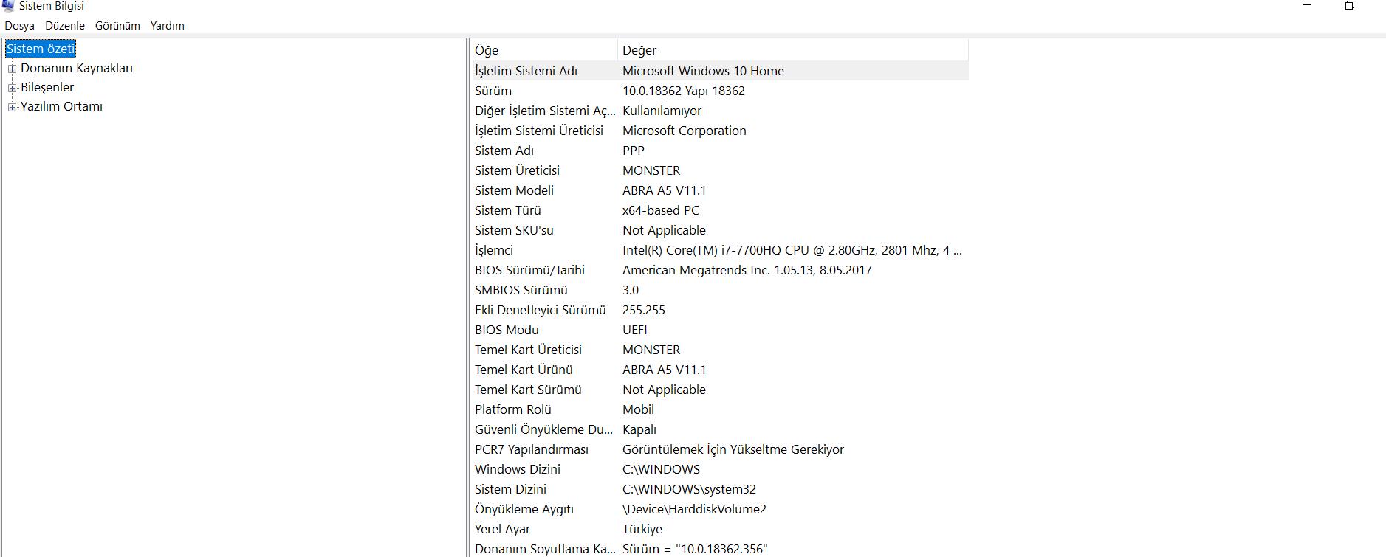Click the Kapalı value

639,429
